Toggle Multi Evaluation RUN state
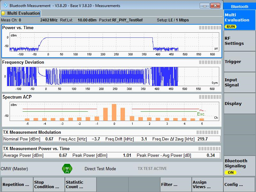 pyautogui.click(x=239, y=20)
